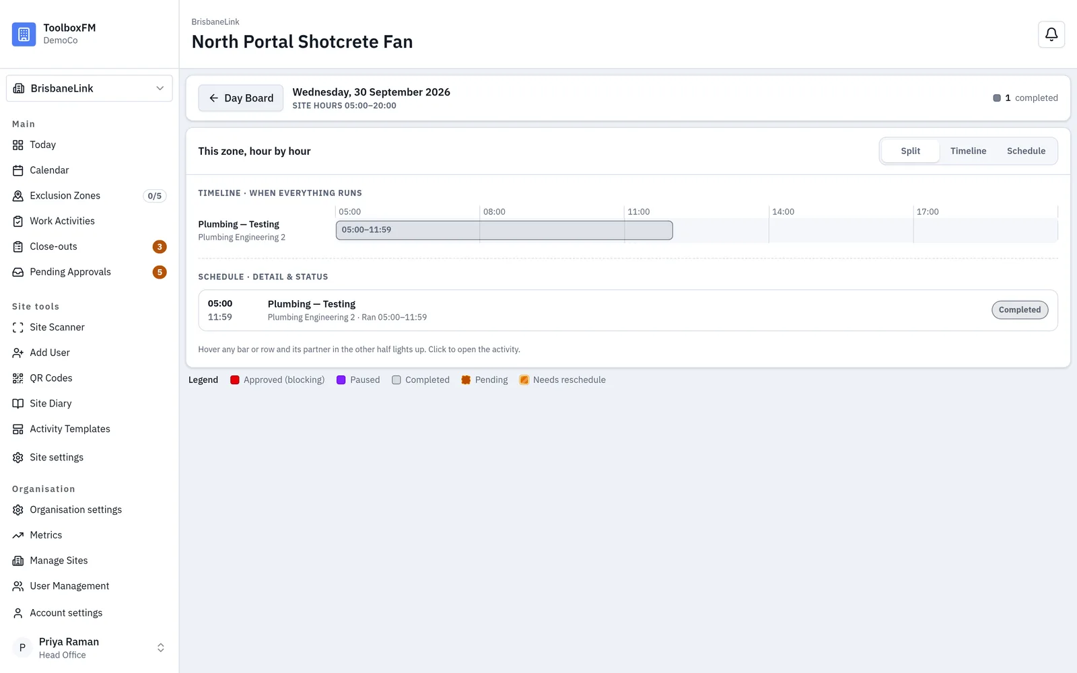Open Close-outs icon in sidebar
The height and width of the screenshot is (673, 1077).
(x=18, y=246)
